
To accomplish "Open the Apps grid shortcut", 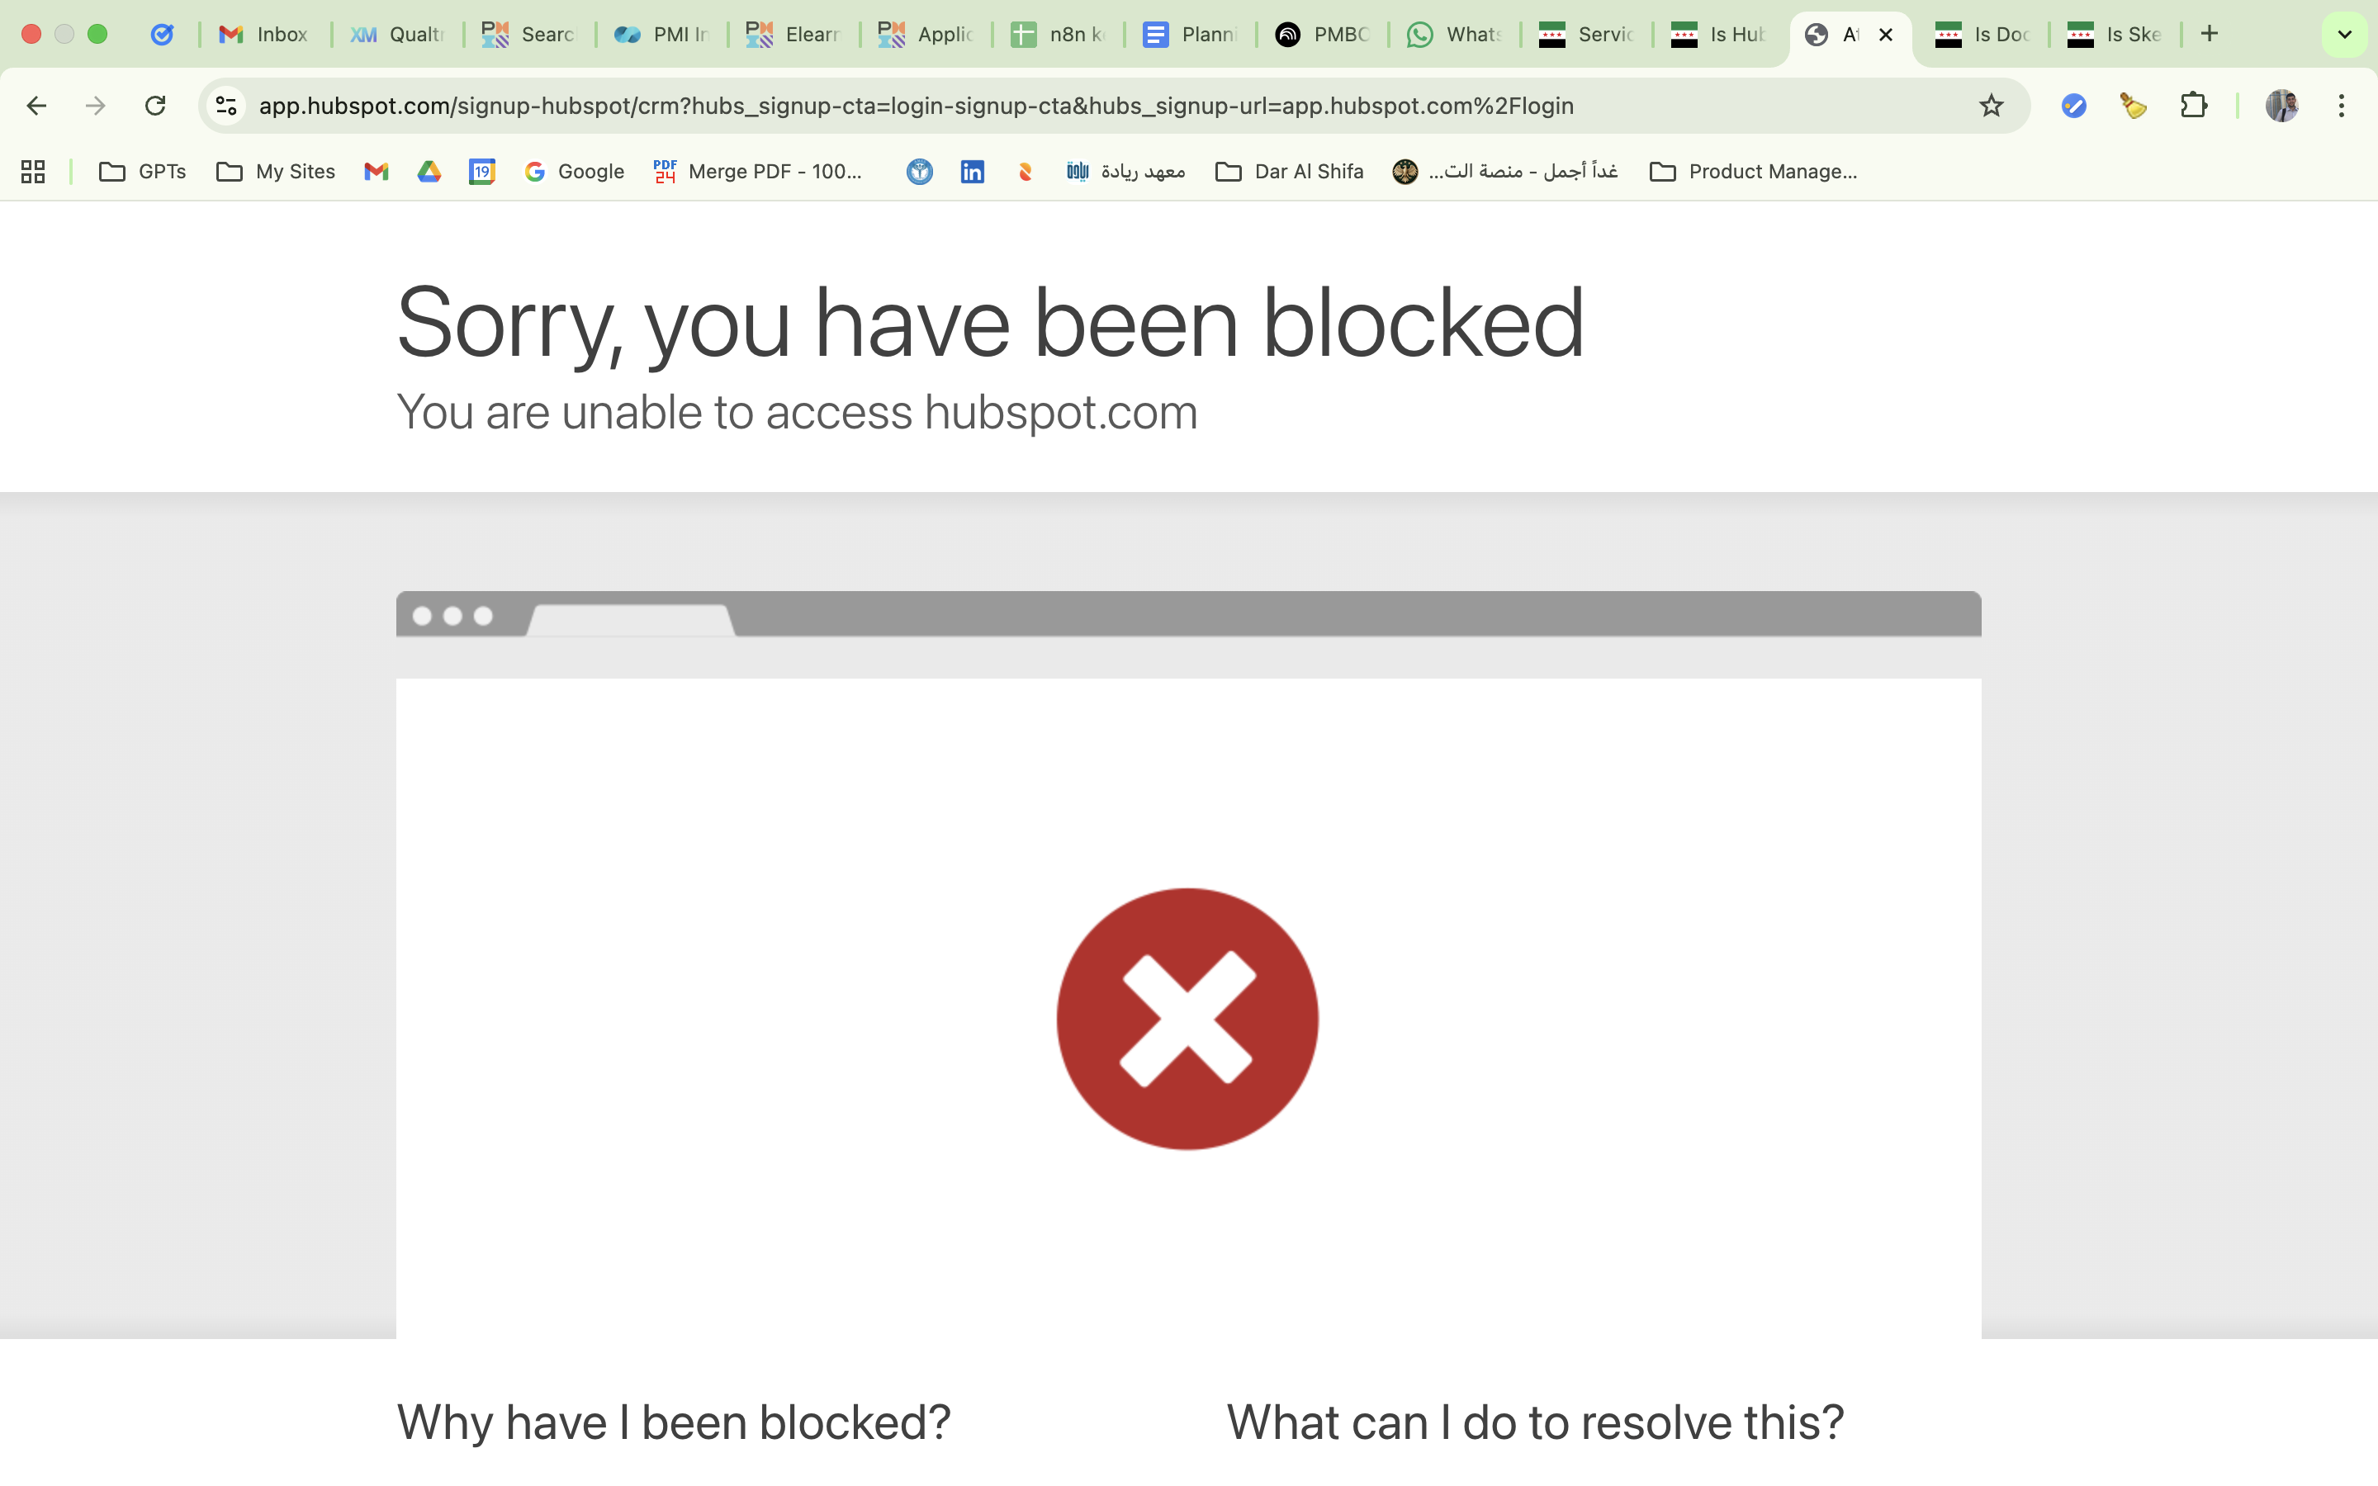I will pos(33,172).
